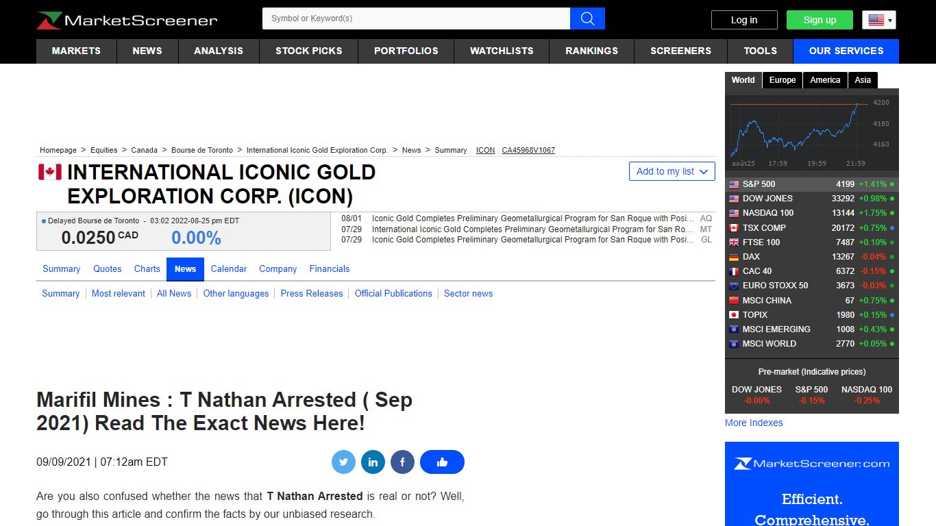
Task: Click the S&P 500 intraday chart
Action: click(811, 132)
